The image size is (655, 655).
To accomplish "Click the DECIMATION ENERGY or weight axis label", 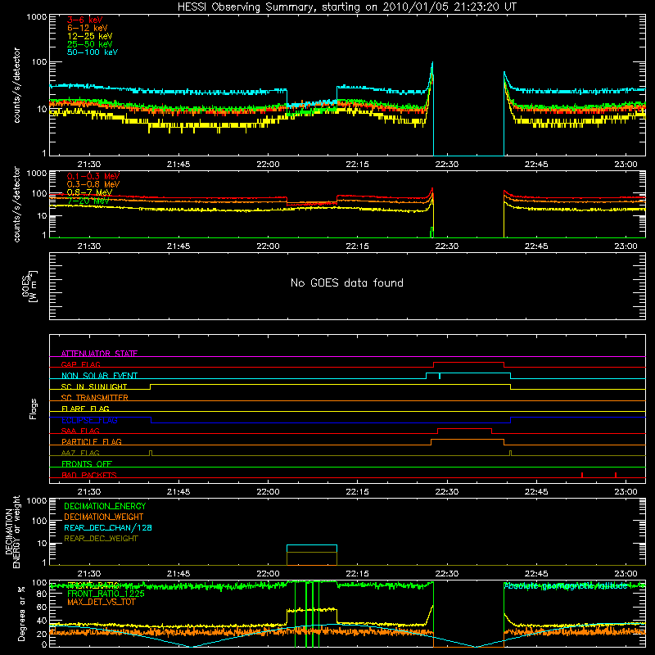I will [13, 531].
